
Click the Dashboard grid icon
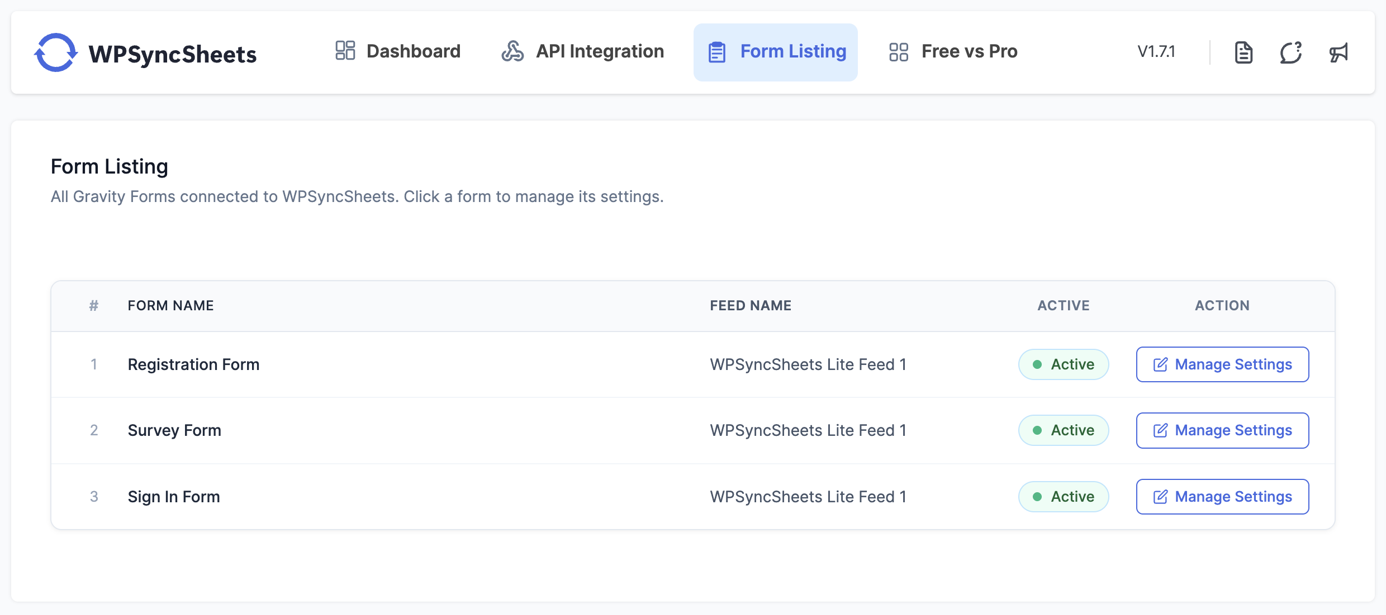pos(345,51)
